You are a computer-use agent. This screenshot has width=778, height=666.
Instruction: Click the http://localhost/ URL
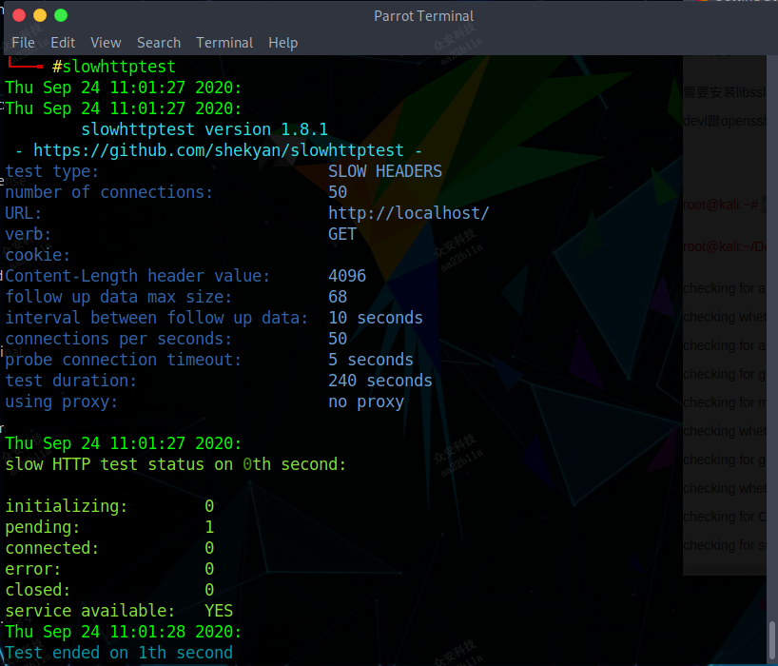point(409,212)
